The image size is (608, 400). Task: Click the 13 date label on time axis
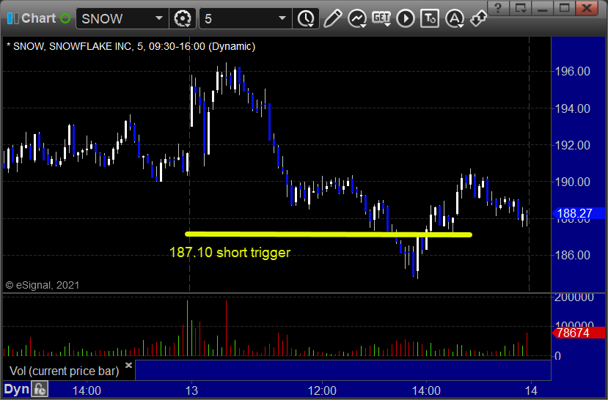[x=191, y=390]
